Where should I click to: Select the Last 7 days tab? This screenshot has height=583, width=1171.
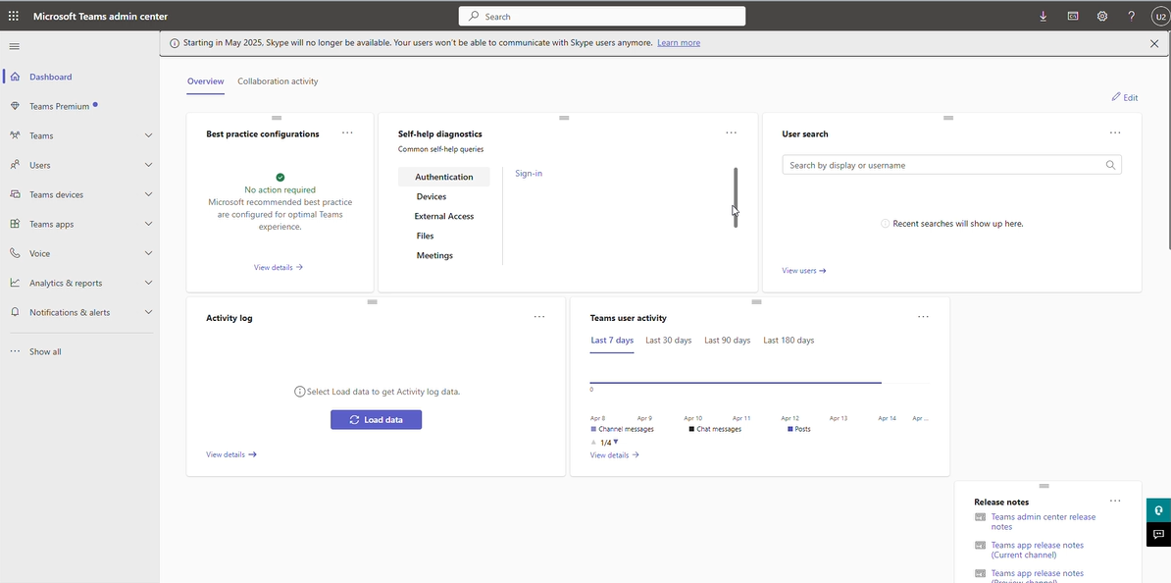pyautogui.click(x=612, y=340)
